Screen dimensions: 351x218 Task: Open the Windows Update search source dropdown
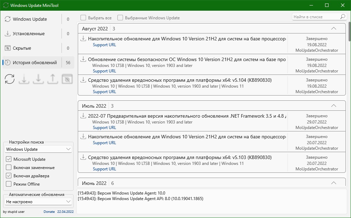tap(38, 149)
